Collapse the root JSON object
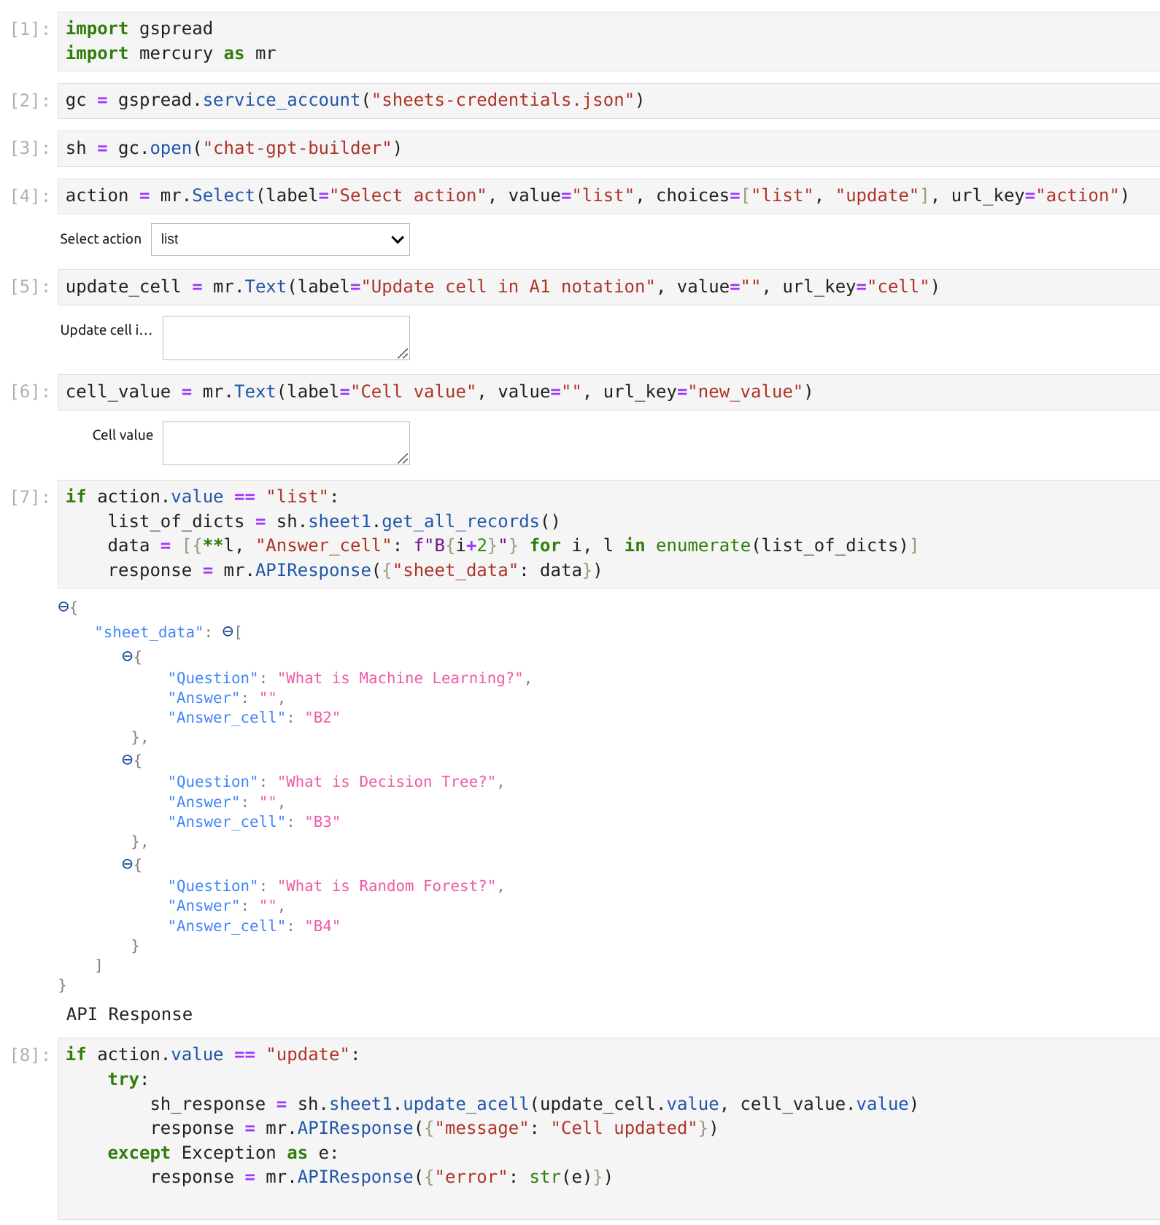Screen dimensions: 1160x1225 [x=63, y=607]
